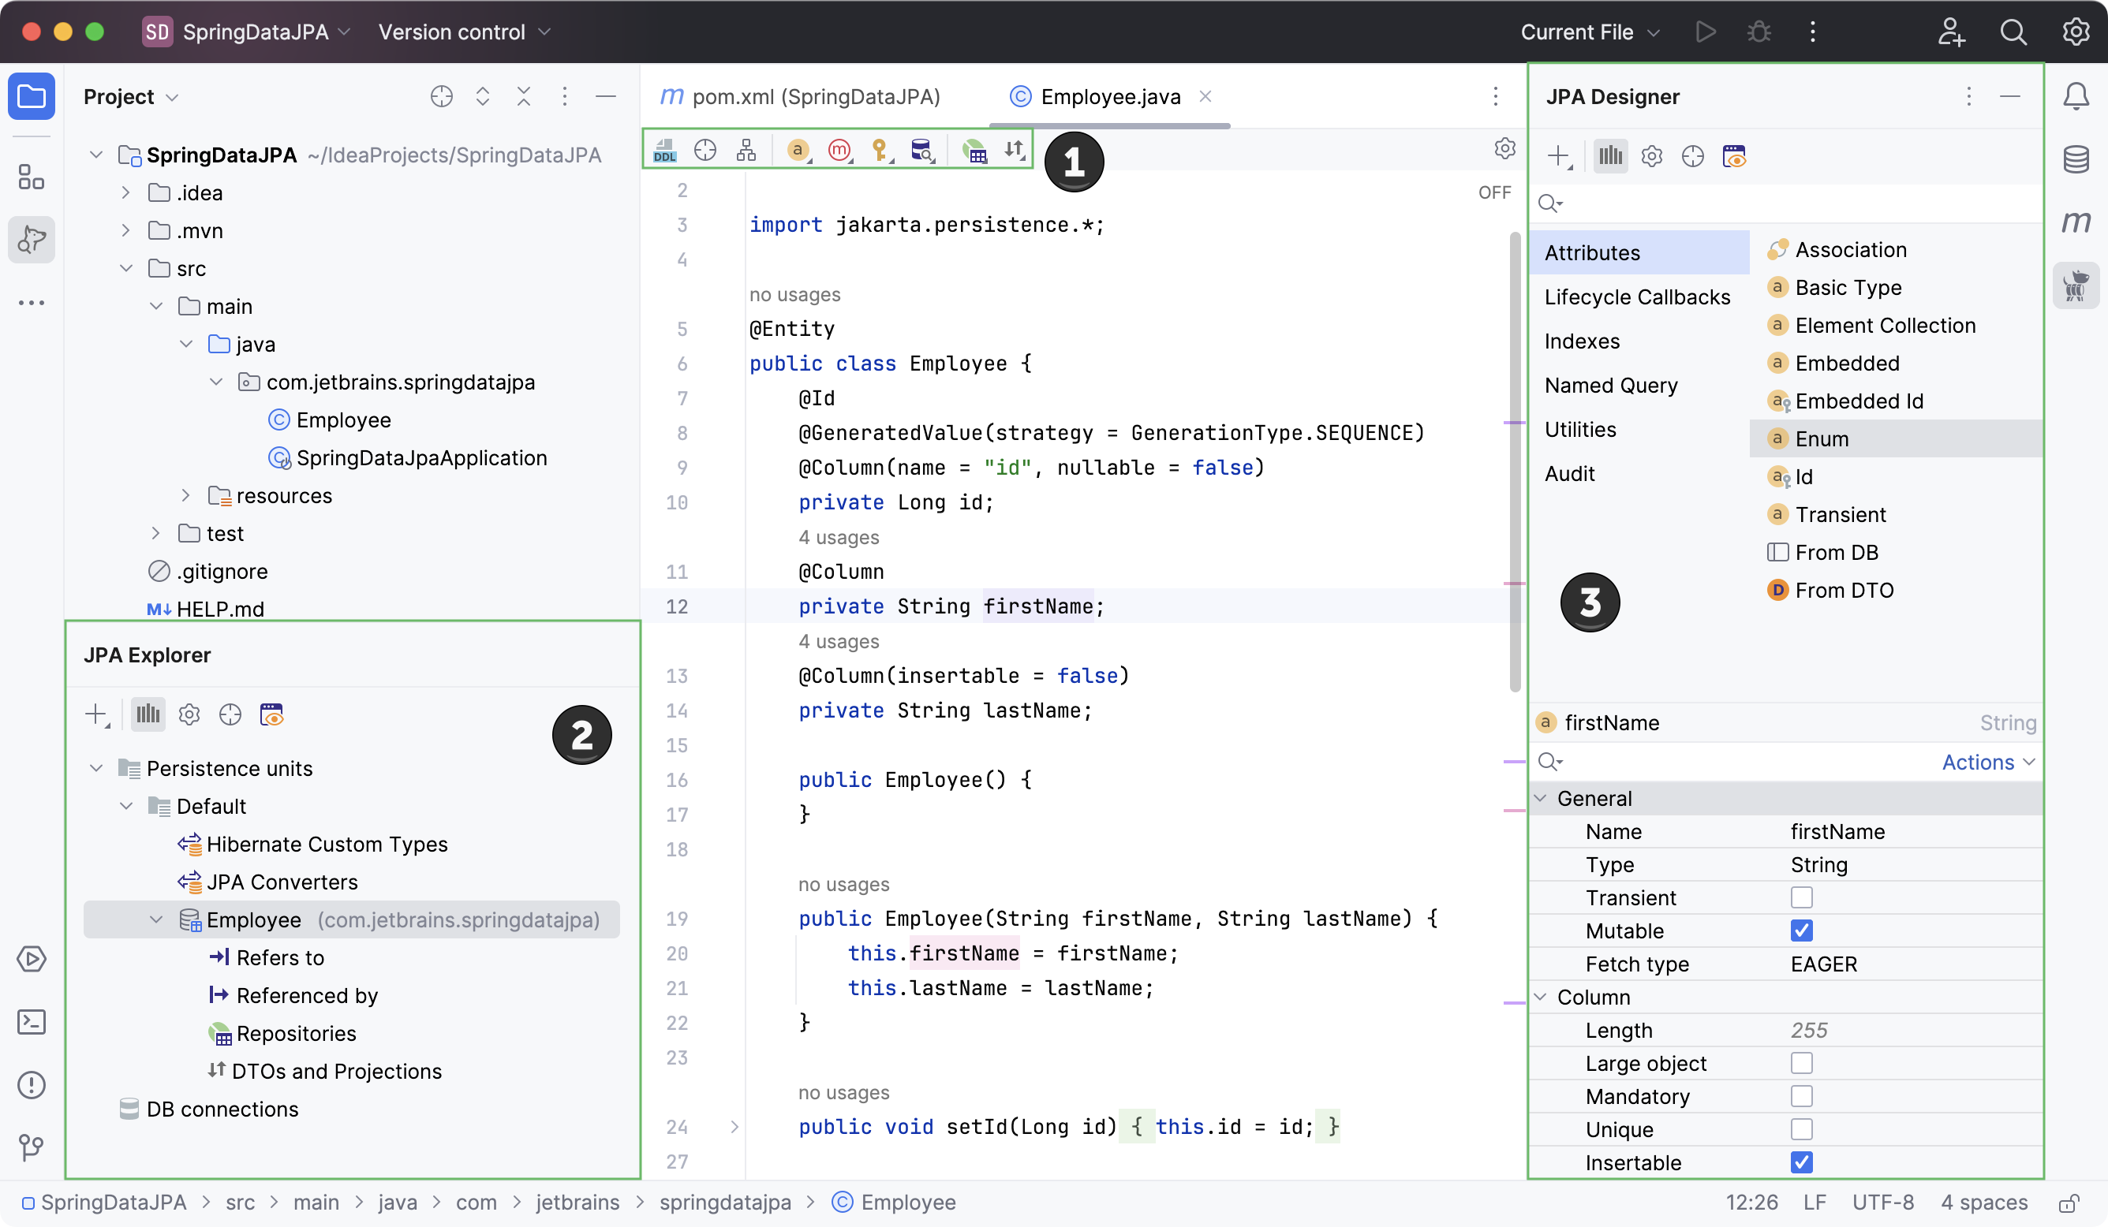Open the Actions dropdown
Viewport: 2108px width, 1227px height.
point(1987,763)
